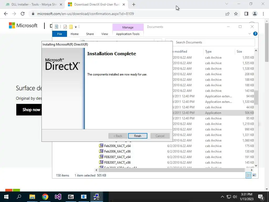The image size is (269, 202).
Task: Open the notification center icon
Action: [261, 197]
